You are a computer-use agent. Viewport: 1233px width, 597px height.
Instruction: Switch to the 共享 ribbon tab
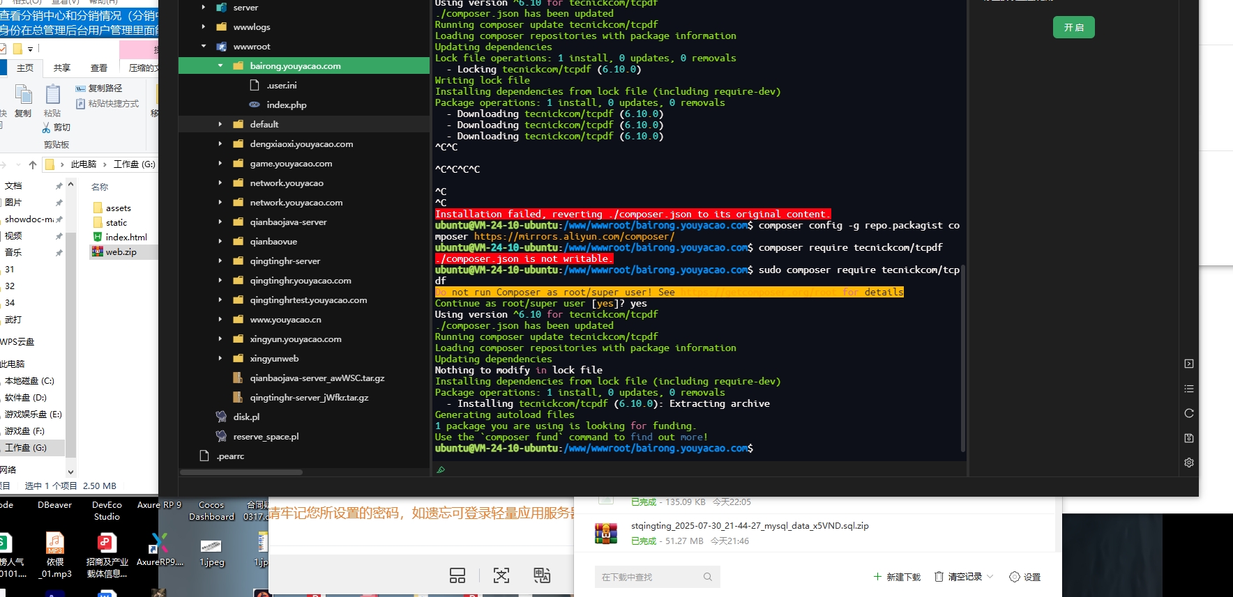tap(62, 68)
